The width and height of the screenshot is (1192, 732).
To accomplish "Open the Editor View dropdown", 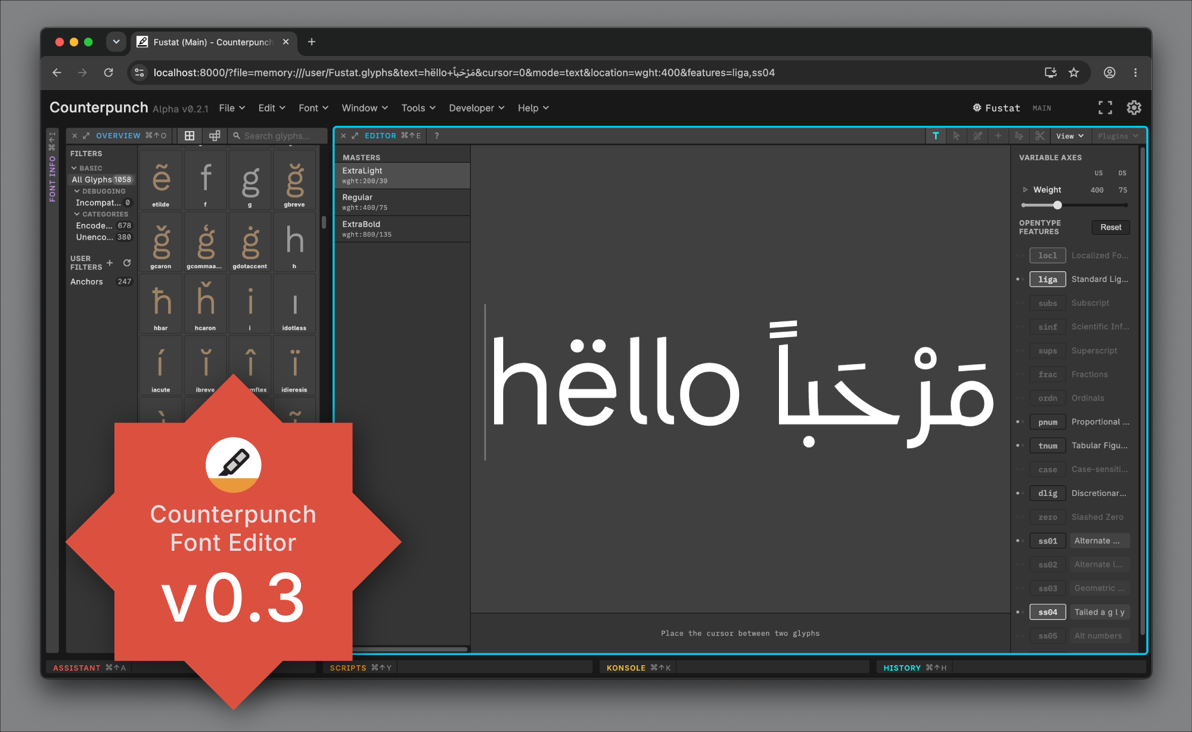I will pos(1070,136).
